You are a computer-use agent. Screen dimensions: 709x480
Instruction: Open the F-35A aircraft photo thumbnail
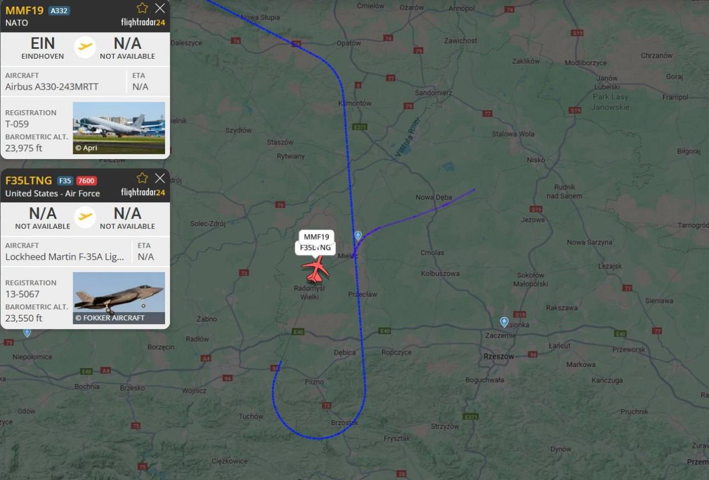click(119, 298)
